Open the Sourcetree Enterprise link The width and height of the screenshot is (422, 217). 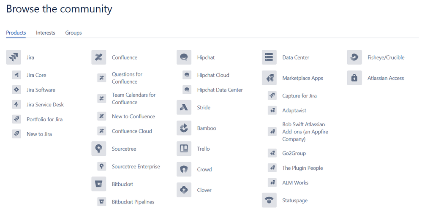pos(136,166)
